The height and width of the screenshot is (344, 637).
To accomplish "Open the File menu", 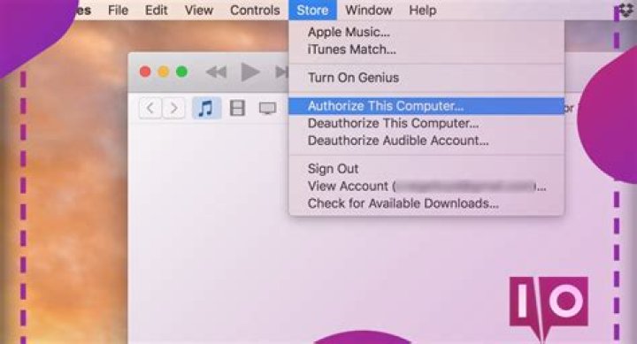I will [118, 10].
